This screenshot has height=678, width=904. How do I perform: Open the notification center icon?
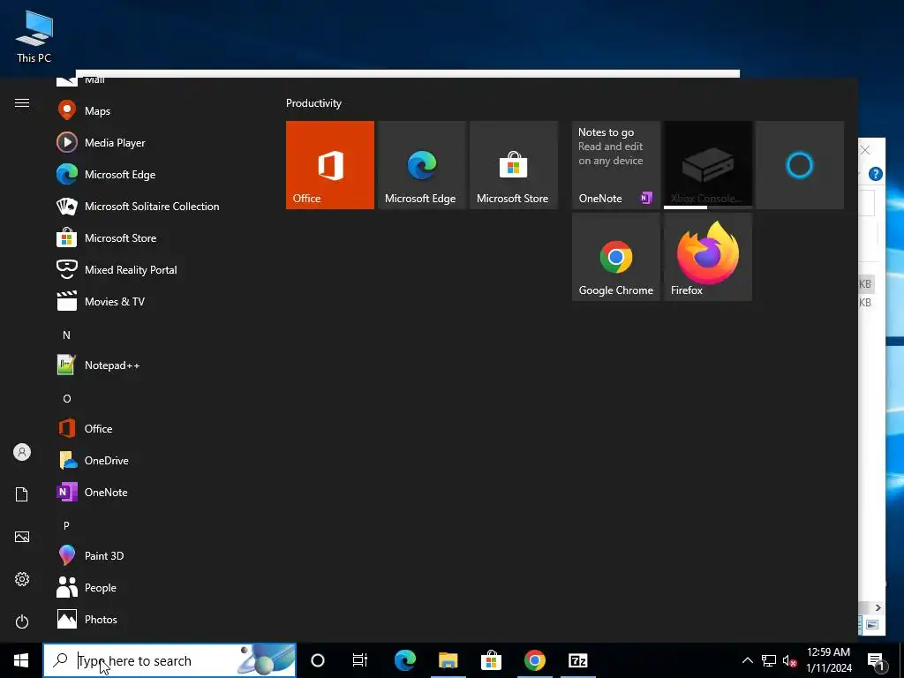pos(877,661)
